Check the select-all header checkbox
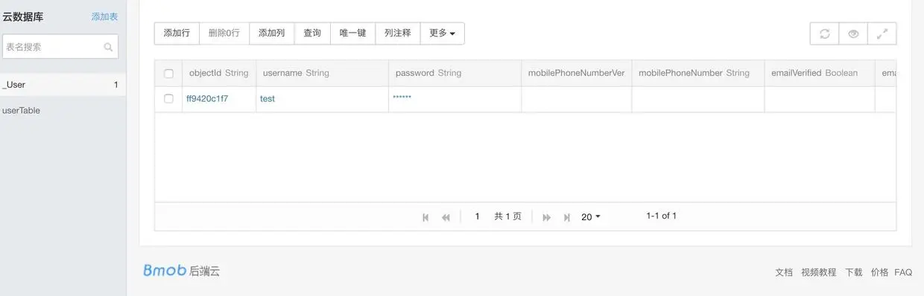The image size is (924, 296). point(168,74)
